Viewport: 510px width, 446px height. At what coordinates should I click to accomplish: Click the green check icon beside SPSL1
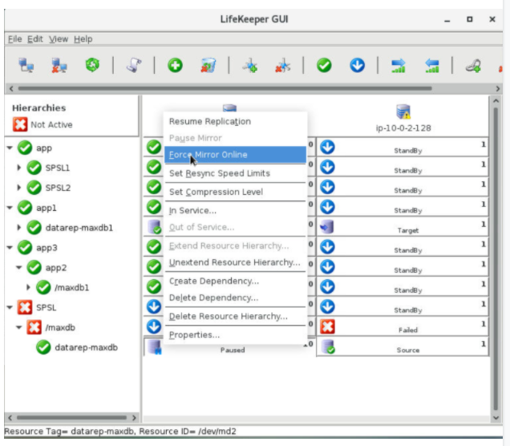pyautogui.click(x=34, y=168)
